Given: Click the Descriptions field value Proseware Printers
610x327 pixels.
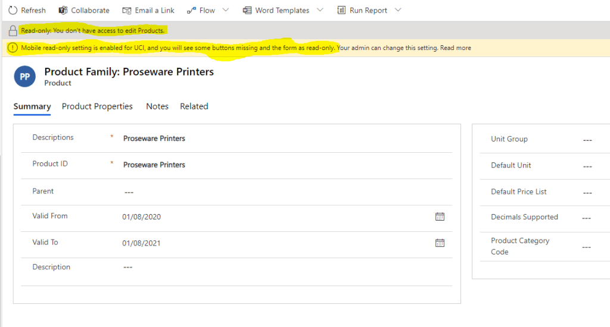Looking at the screenshot, I should coord(154,139).
